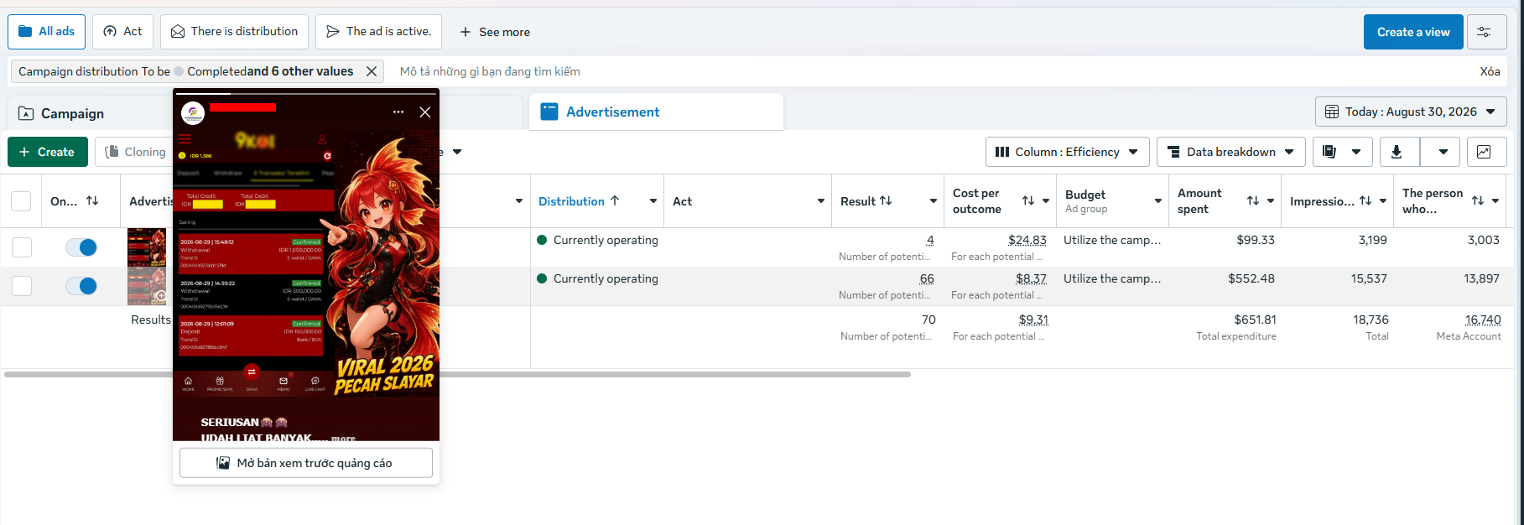Screen dimensions: 1524x525
Task: Click the reports icon
Action: [1329, 152]
